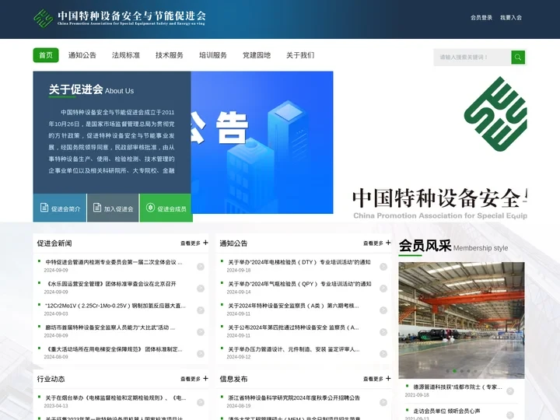
Task: Click arrow circle beside 走访会员单位 item
Action: click(x=510, y=415)
